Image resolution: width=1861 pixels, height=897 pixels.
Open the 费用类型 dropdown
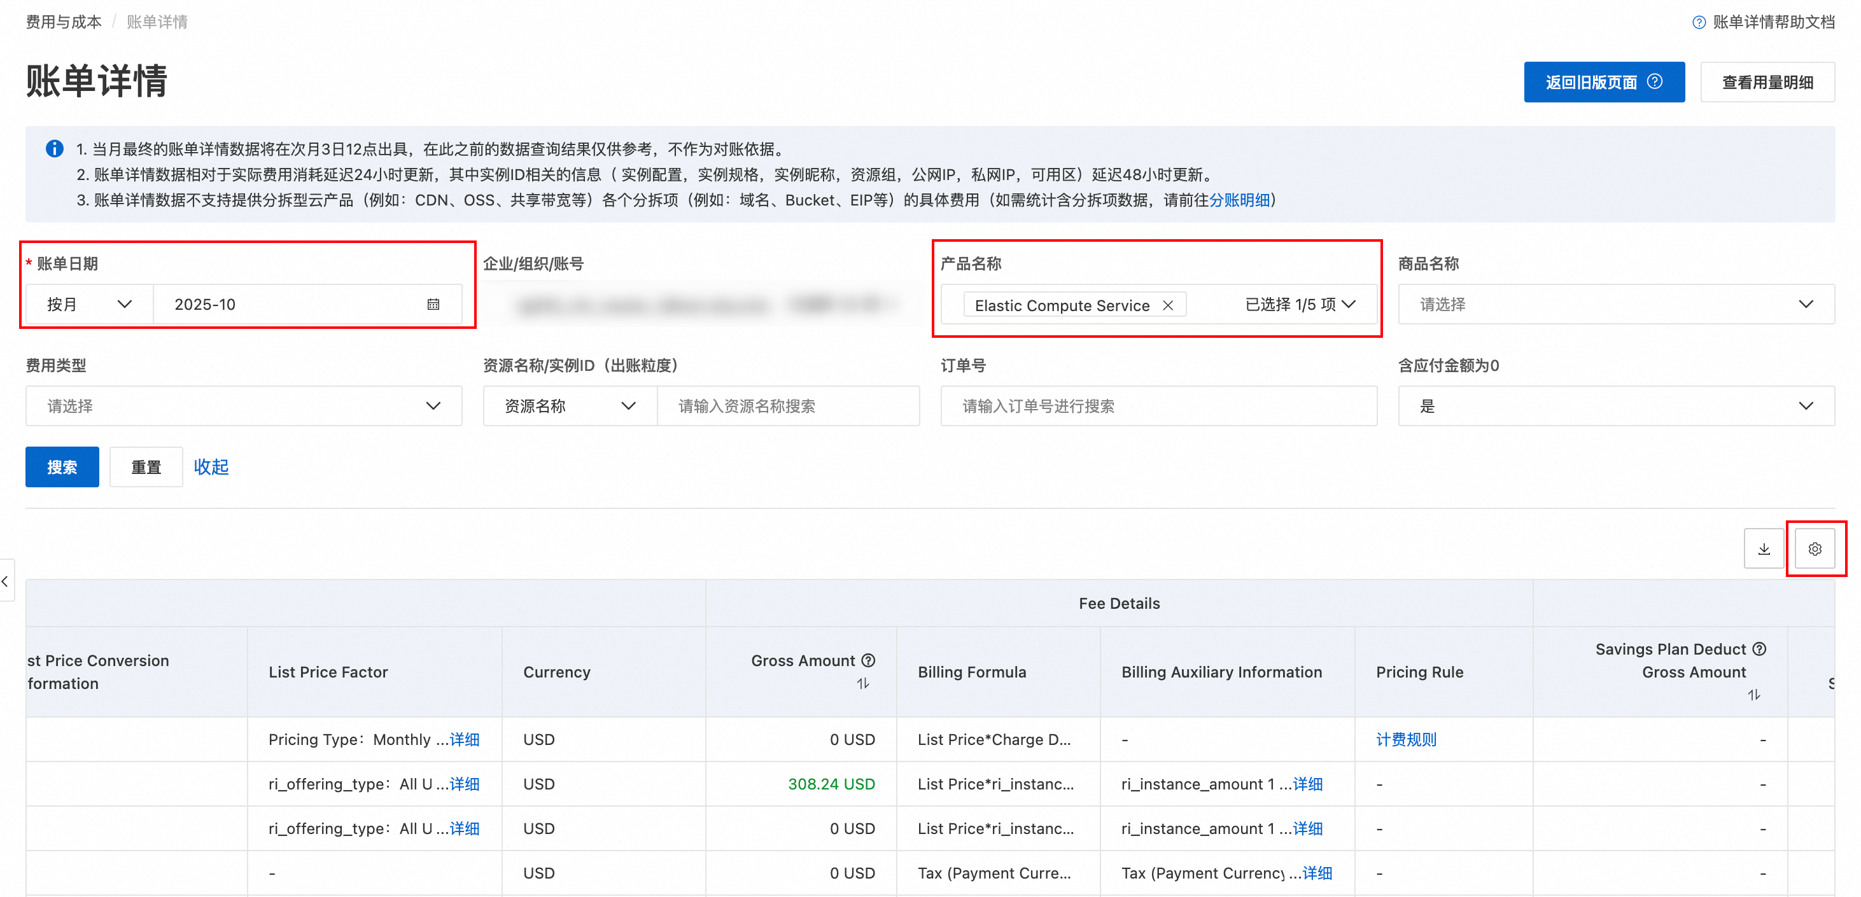(x=244, y=406)
